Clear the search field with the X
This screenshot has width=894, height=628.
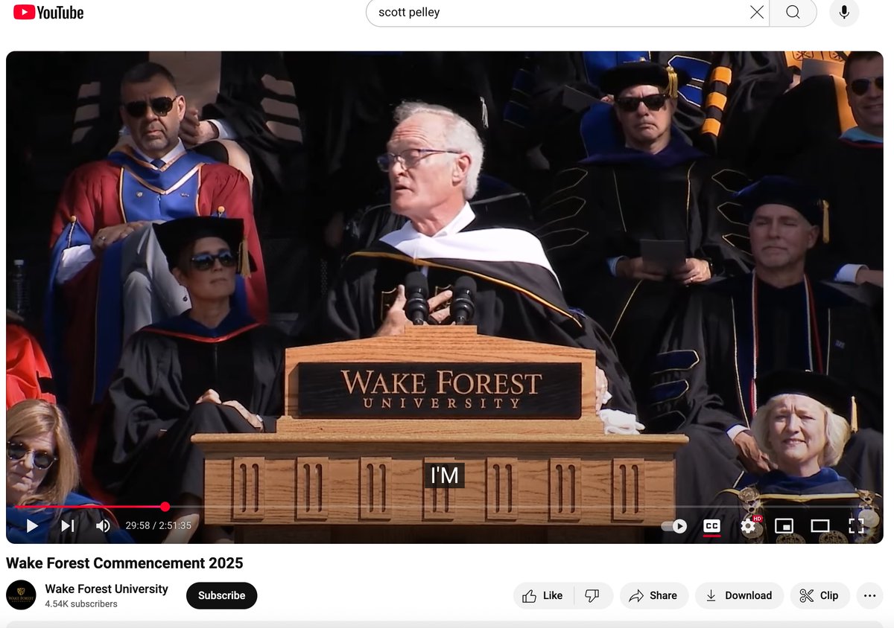(x=756, y=12)
